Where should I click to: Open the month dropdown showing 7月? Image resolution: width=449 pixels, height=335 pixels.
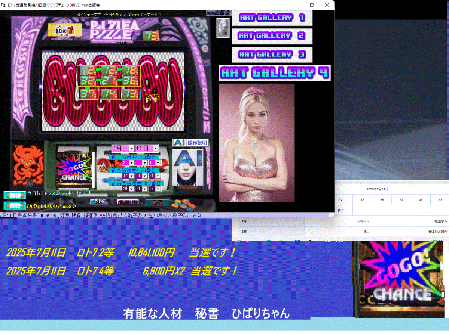tap(131, 148)
